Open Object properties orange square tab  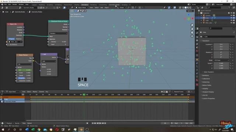coord(197,59)
